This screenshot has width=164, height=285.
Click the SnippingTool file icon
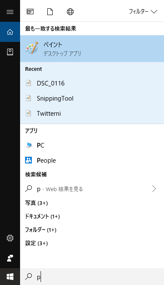point(28,98)
